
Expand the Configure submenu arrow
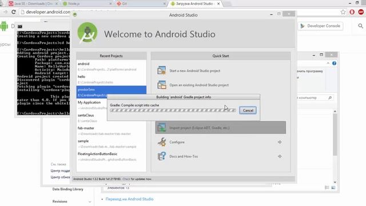pos(280,142)
